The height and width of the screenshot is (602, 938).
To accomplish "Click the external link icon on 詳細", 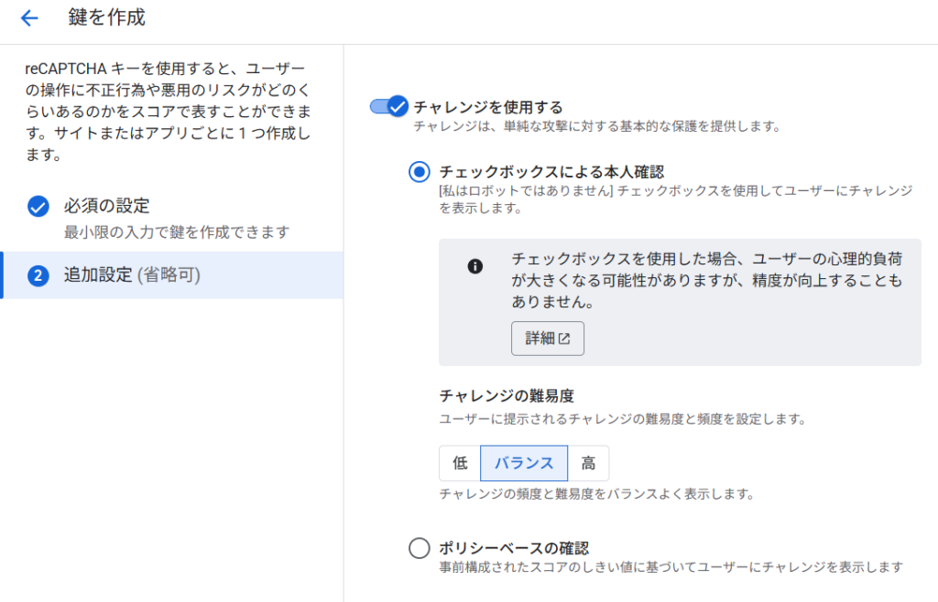I will (x=565, y=339).
